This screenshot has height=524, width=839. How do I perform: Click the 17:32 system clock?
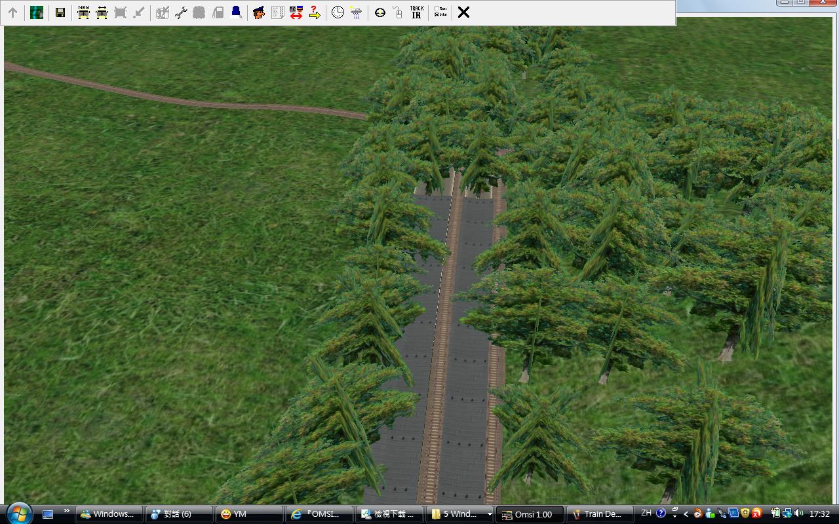click(x=819, y=514)
